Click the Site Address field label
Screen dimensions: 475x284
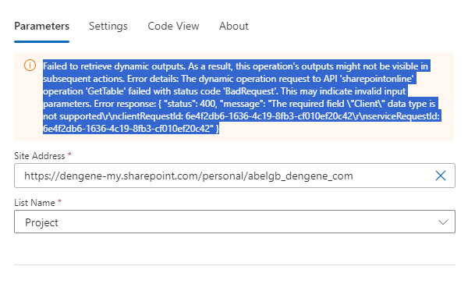[39, 156]
